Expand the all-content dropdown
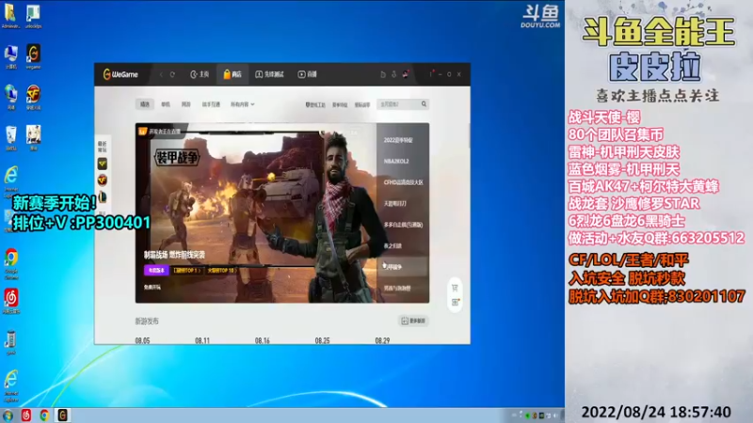 (x=243, y=104)
